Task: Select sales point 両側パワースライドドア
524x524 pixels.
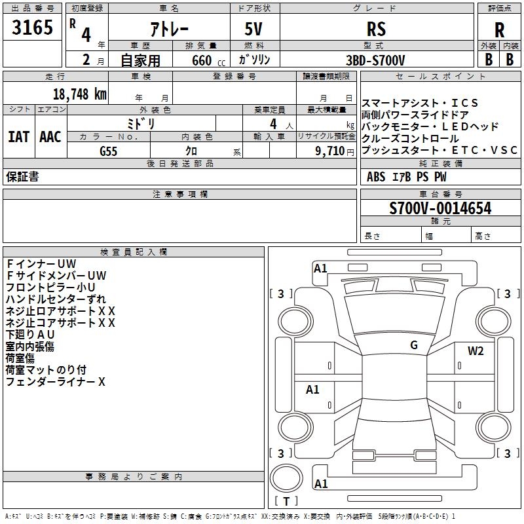Action: click(x=415, y=115)
